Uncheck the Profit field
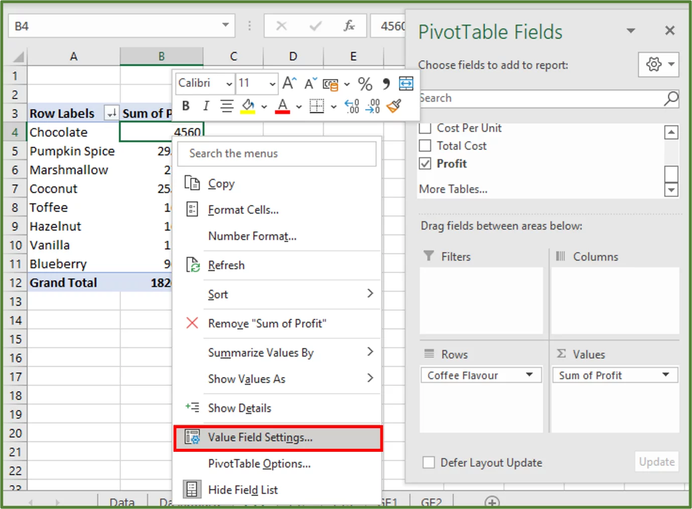Viewport: 692px width, 509px height. [x=425, y=163]
